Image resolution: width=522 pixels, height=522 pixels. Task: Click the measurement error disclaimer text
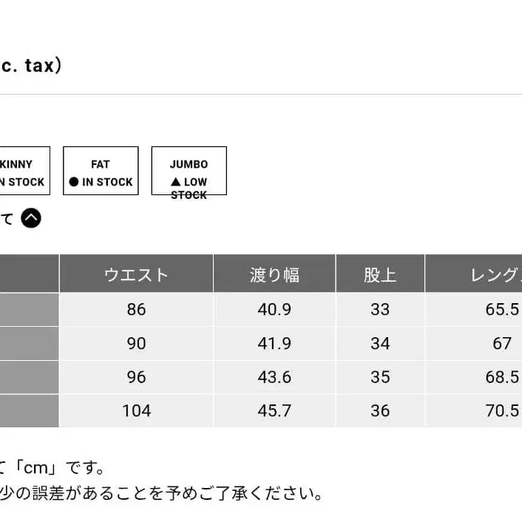(163, 493)
